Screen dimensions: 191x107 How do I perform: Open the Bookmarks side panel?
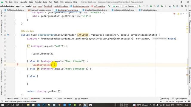[1, 90]
